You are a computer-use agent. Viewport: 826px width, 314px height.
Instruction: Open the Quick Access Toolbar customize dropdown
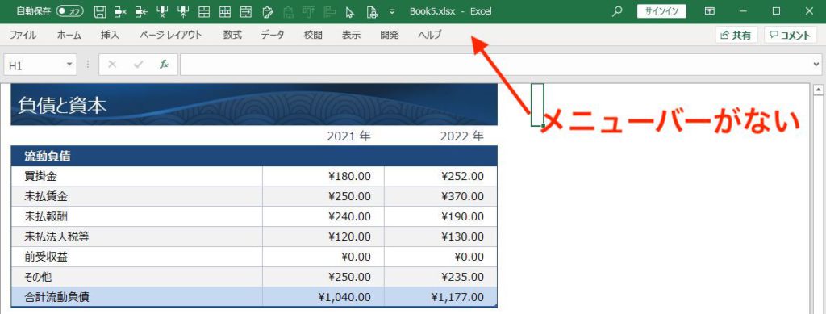tap(391, 11)
